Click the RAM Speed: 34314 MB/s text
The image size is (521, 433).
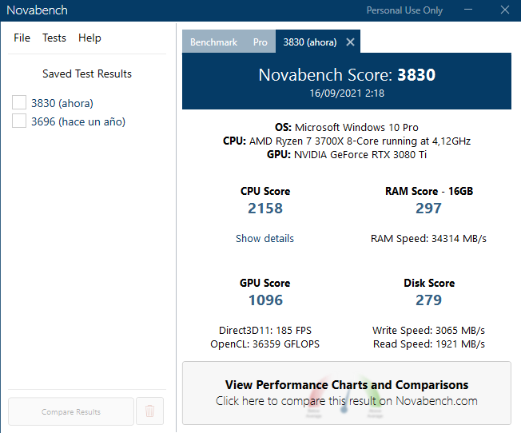pos(428,239)
